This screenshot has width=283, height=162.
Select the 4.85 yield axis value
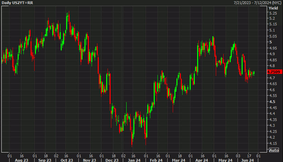point(273,60)
